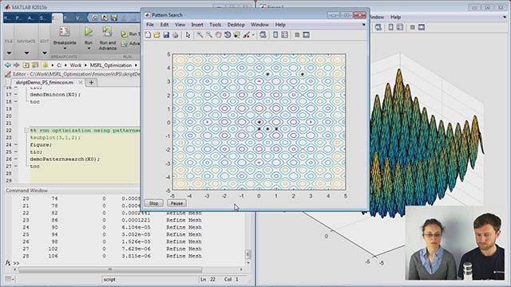Toggle breakpoint dash at line 24

(x=16, y=145)
